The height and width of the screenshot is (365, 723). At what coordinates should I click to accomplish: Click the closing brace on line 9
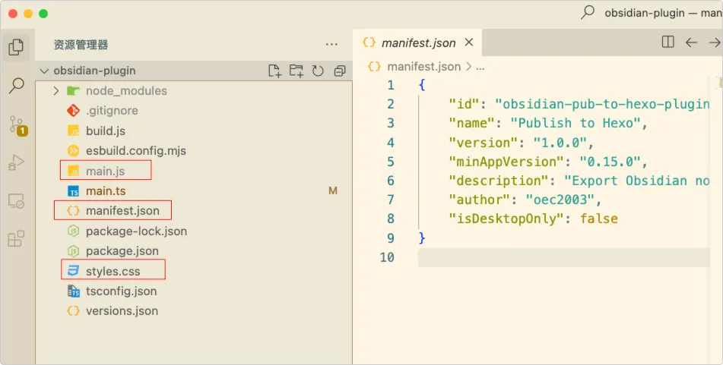click(x=422, y=238)
